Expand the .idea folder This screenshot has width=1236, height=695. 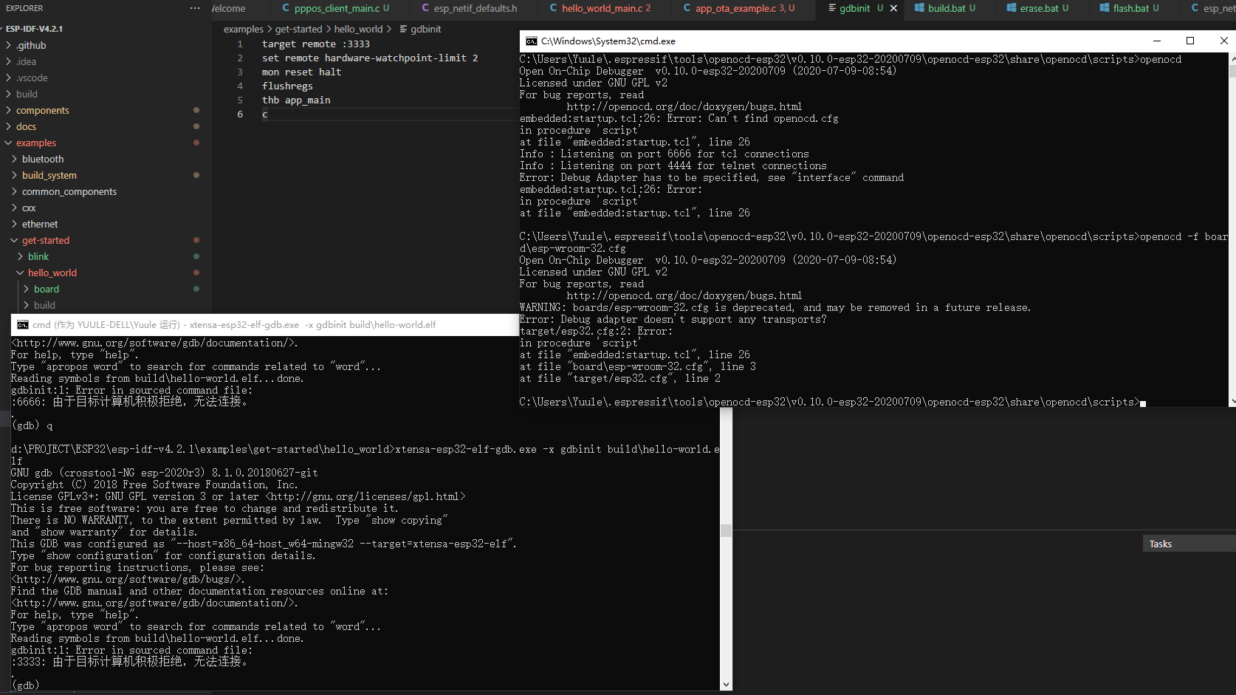tap(26, 61)
